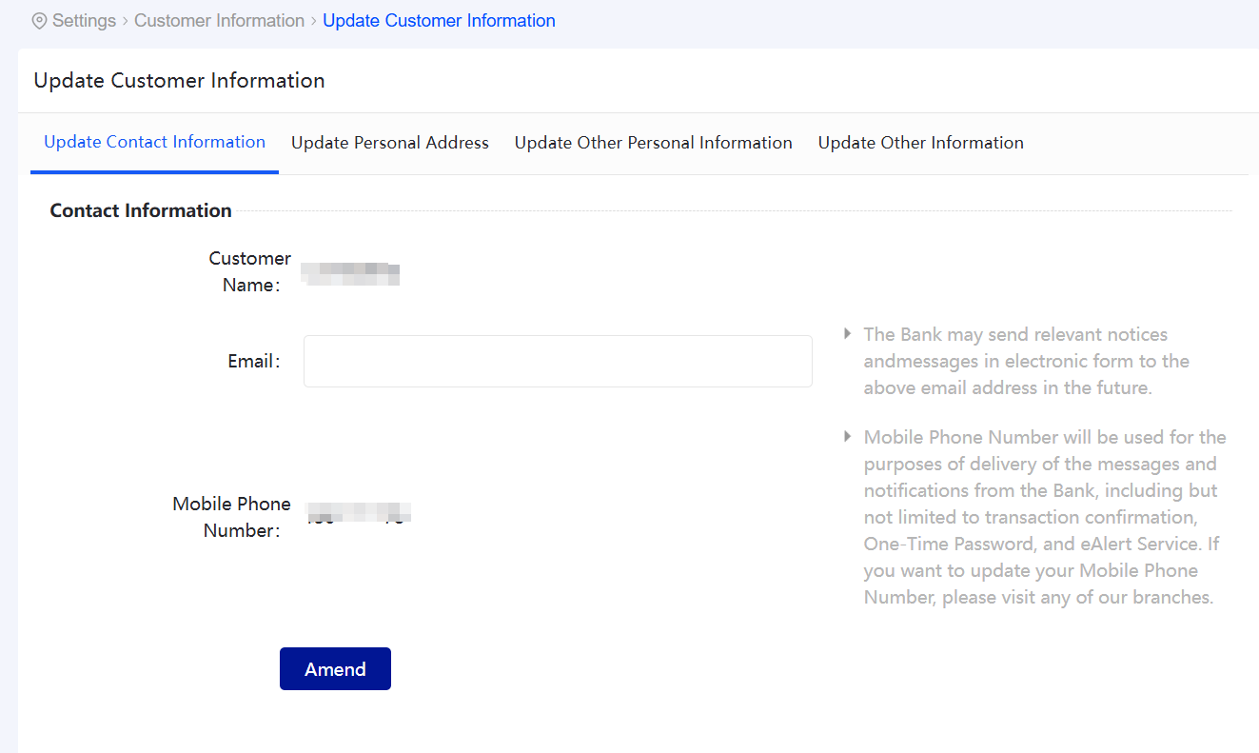Image resolution: width=1259 pixels, height=753 pixels.
Task: Switch to Update Personal Address tab
Action: click(389, 143)
